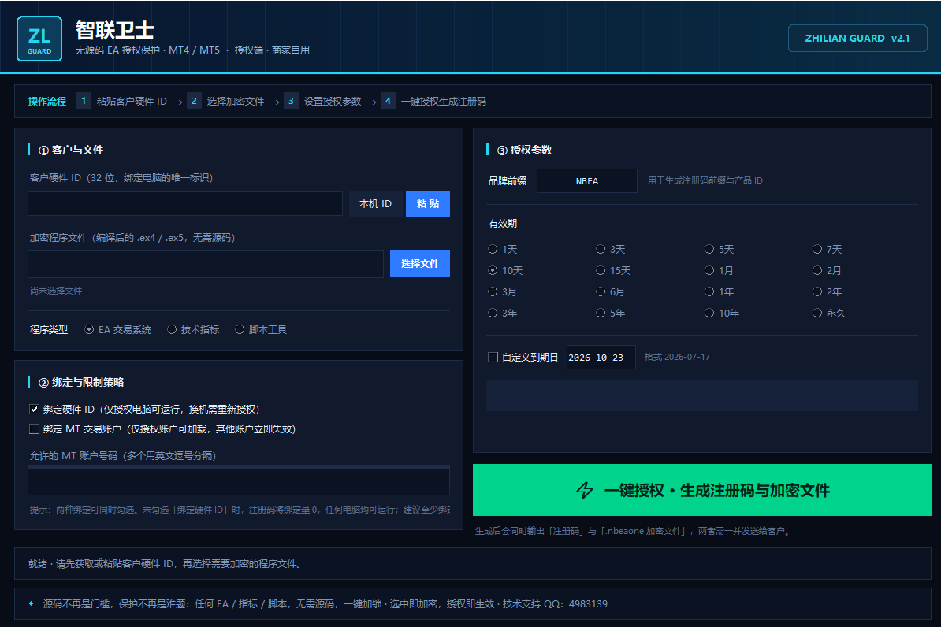Viewport: 941px width, 627px height.
Task: Click step 4 一键授权生成注册码 text
Action: point(444,102)
